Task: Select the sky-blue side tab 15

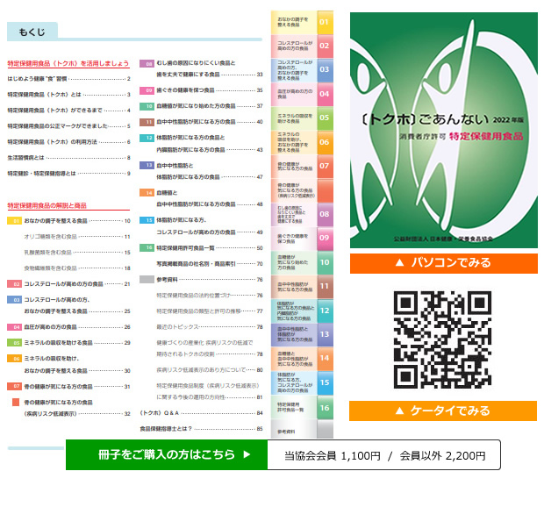Action: pyautogui.click(x=302, y=383)
